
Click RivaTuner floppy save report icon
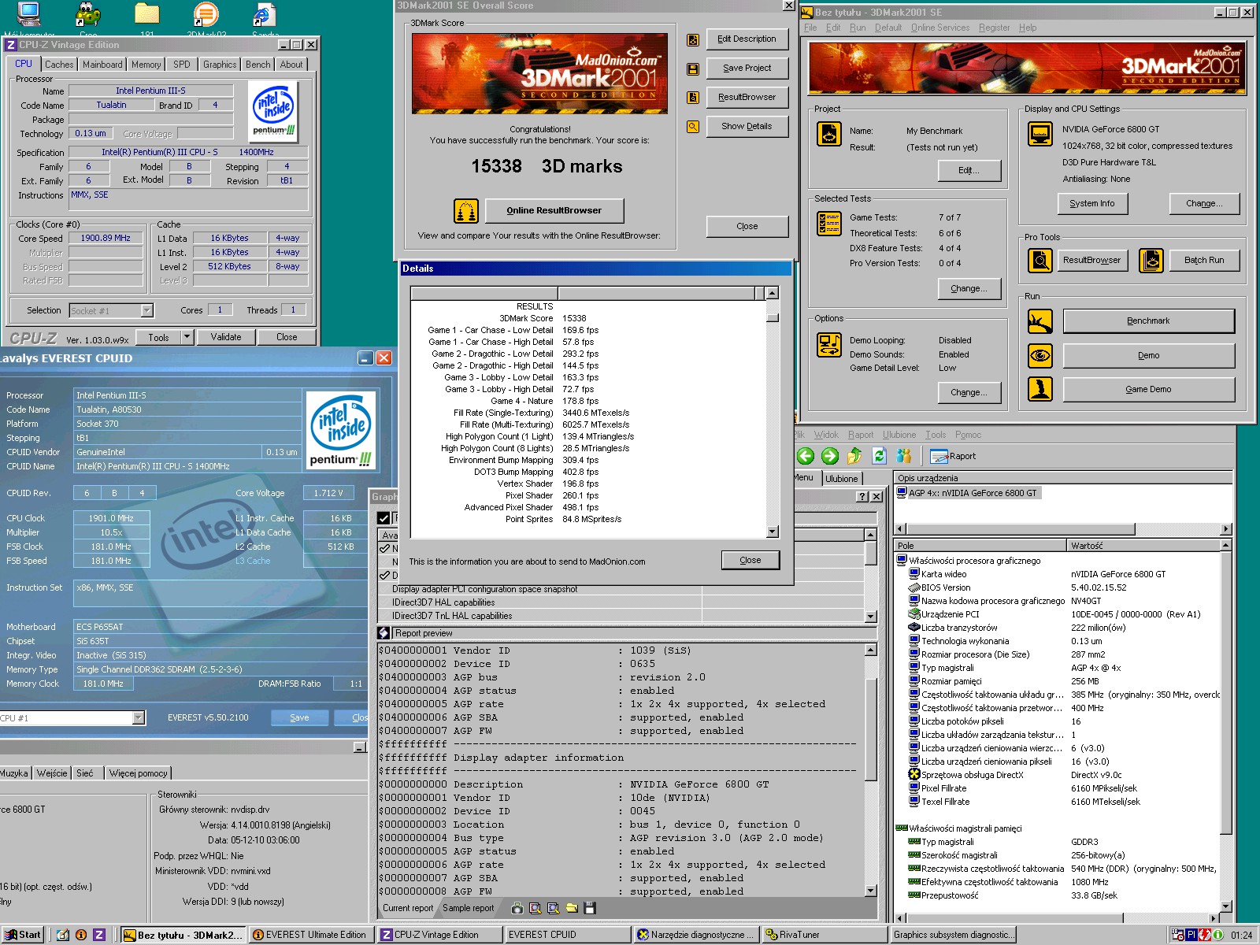click(x=590, y=908)
